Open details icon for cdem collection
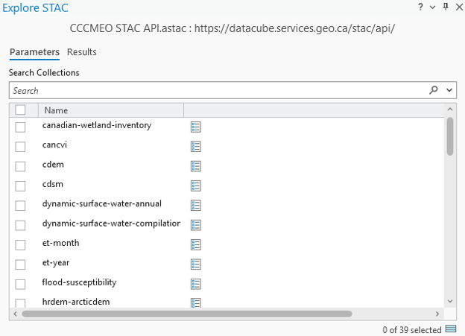This screenshot has width=465, height=336. [196, 166]
